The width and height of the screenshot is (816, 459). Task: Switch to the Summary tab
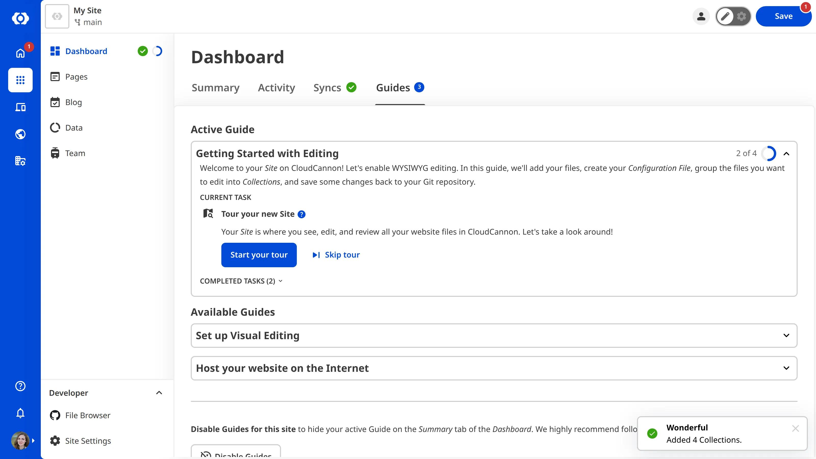pyautogui.click(x=215, y=87)
